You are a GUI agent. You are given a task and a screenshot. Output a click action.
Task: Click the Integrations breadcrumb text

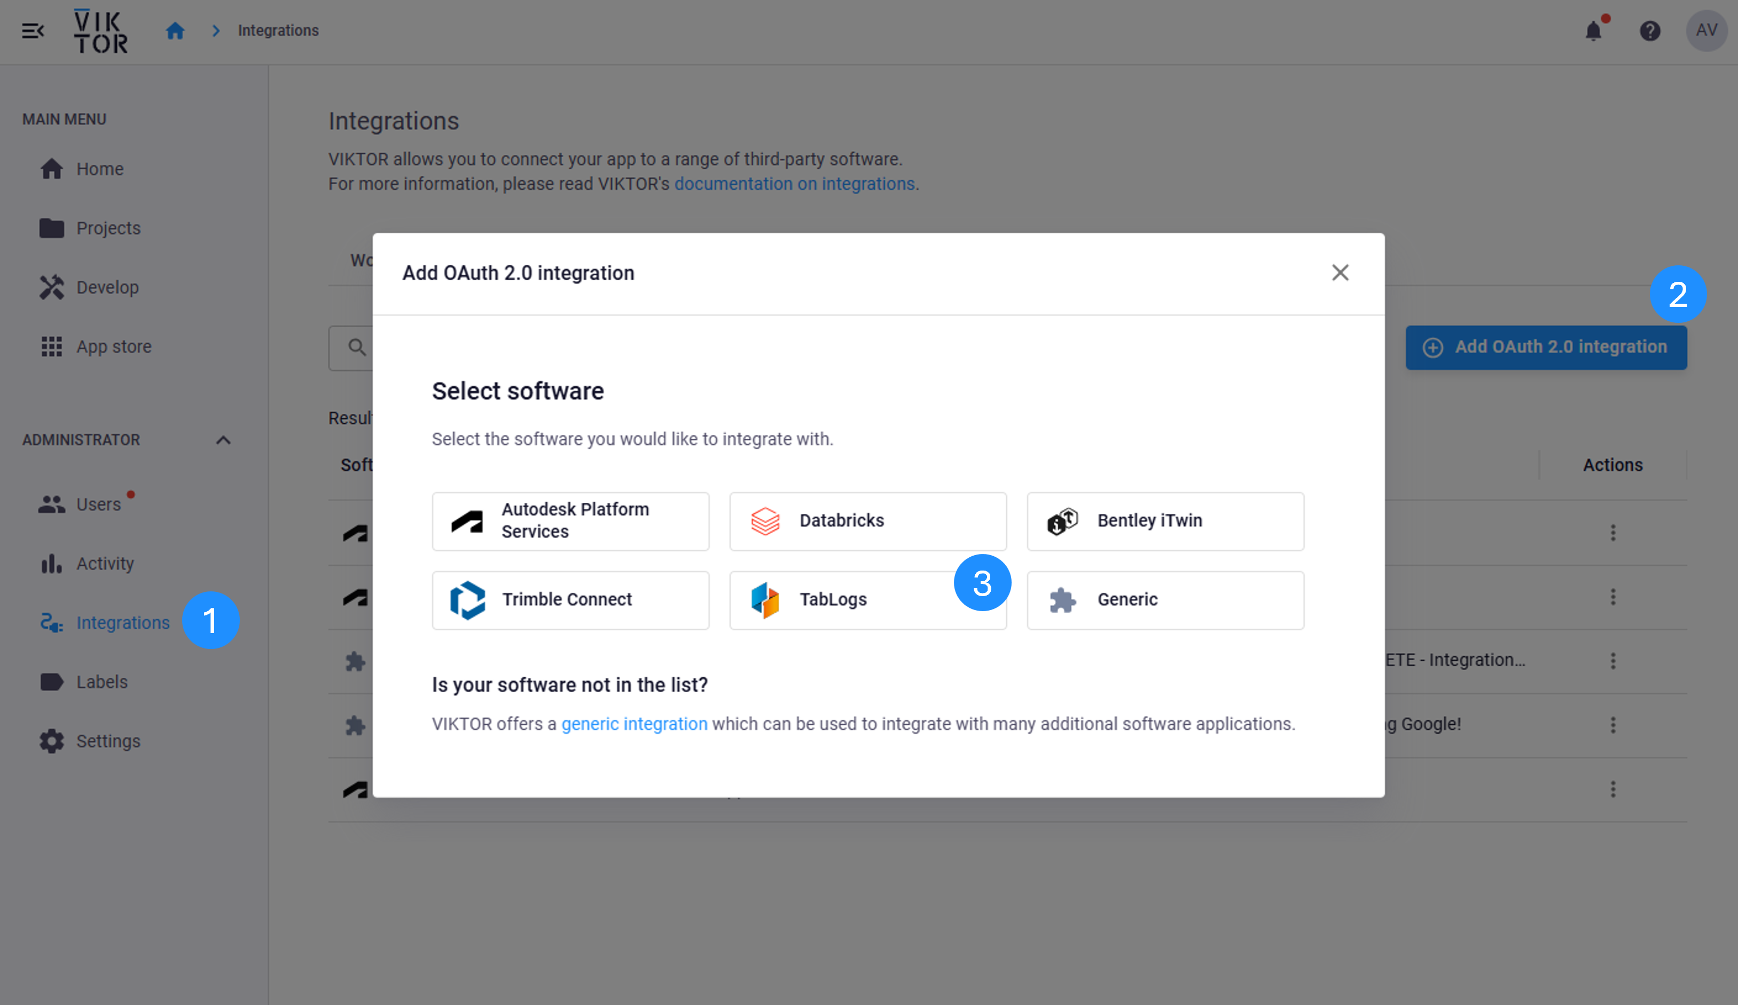coord(278,31)
